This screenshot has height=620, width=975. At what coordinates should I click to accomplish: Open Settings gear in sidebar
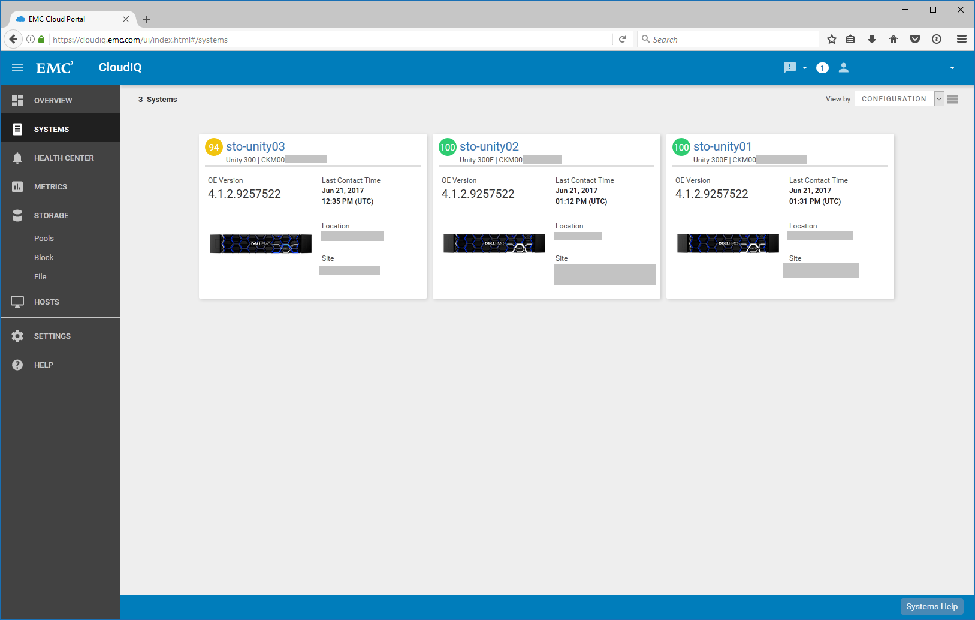pyautogui.click(x=17, y=336)
